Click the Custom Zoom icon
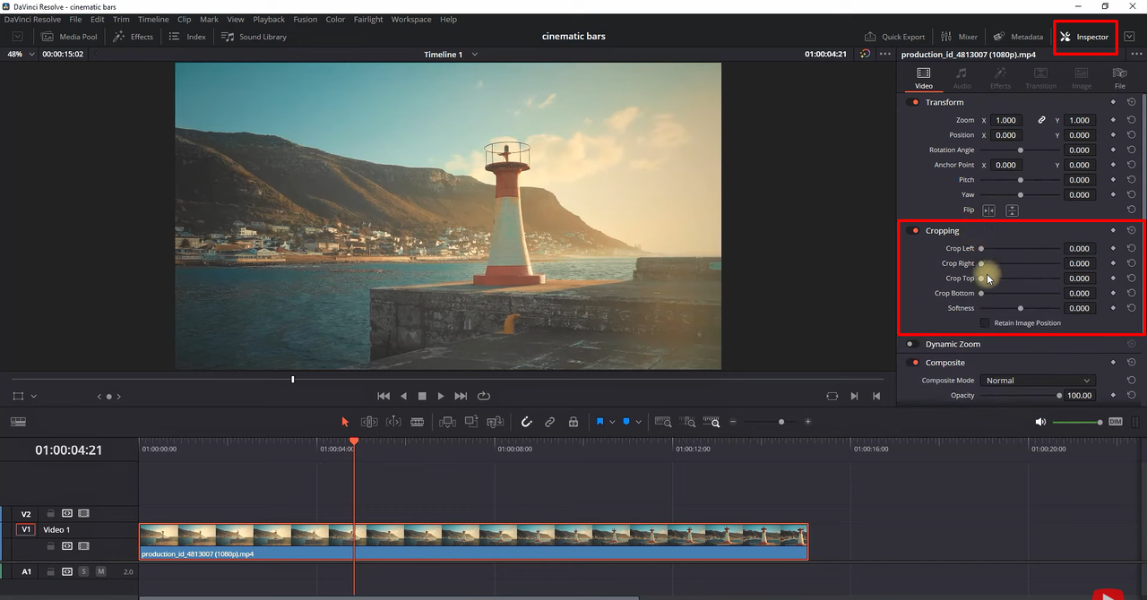Image resolution: width=1147 pixels, height=600 pixels. [711, 422]
